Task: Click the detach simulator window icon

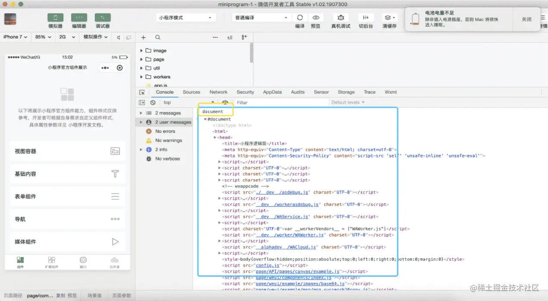Action: (x=128, y=37)
